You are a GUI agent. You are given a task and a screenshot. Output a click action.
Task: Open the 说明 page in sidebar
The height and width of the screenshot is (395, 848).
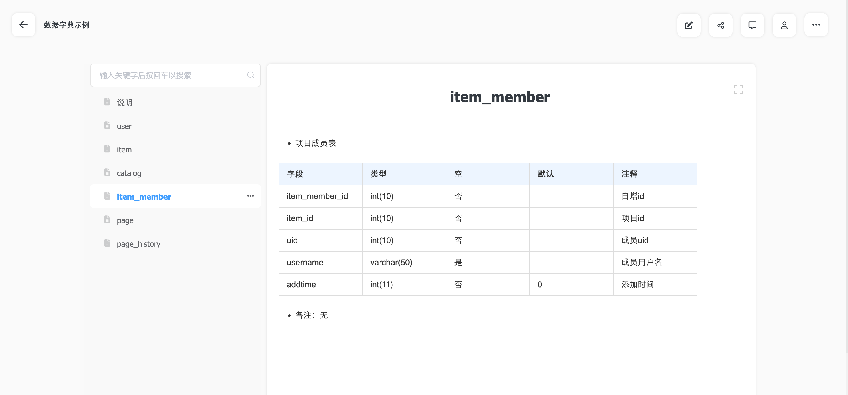click(125, 103)
